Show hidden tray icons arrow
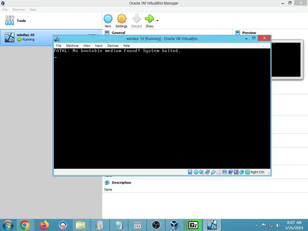 click(x=256, y=225)
